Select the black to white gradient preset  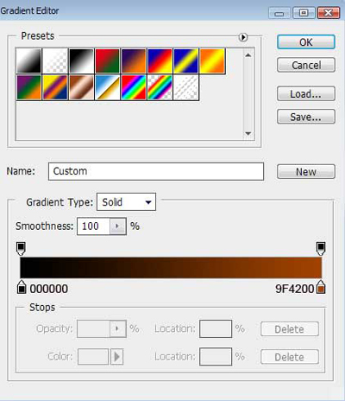81,60
